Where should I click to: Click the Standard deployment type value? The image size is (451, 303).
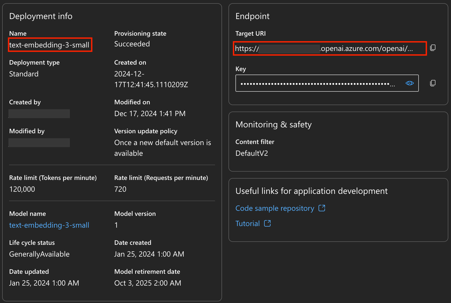pyautogui.click(x=24, y=74)
